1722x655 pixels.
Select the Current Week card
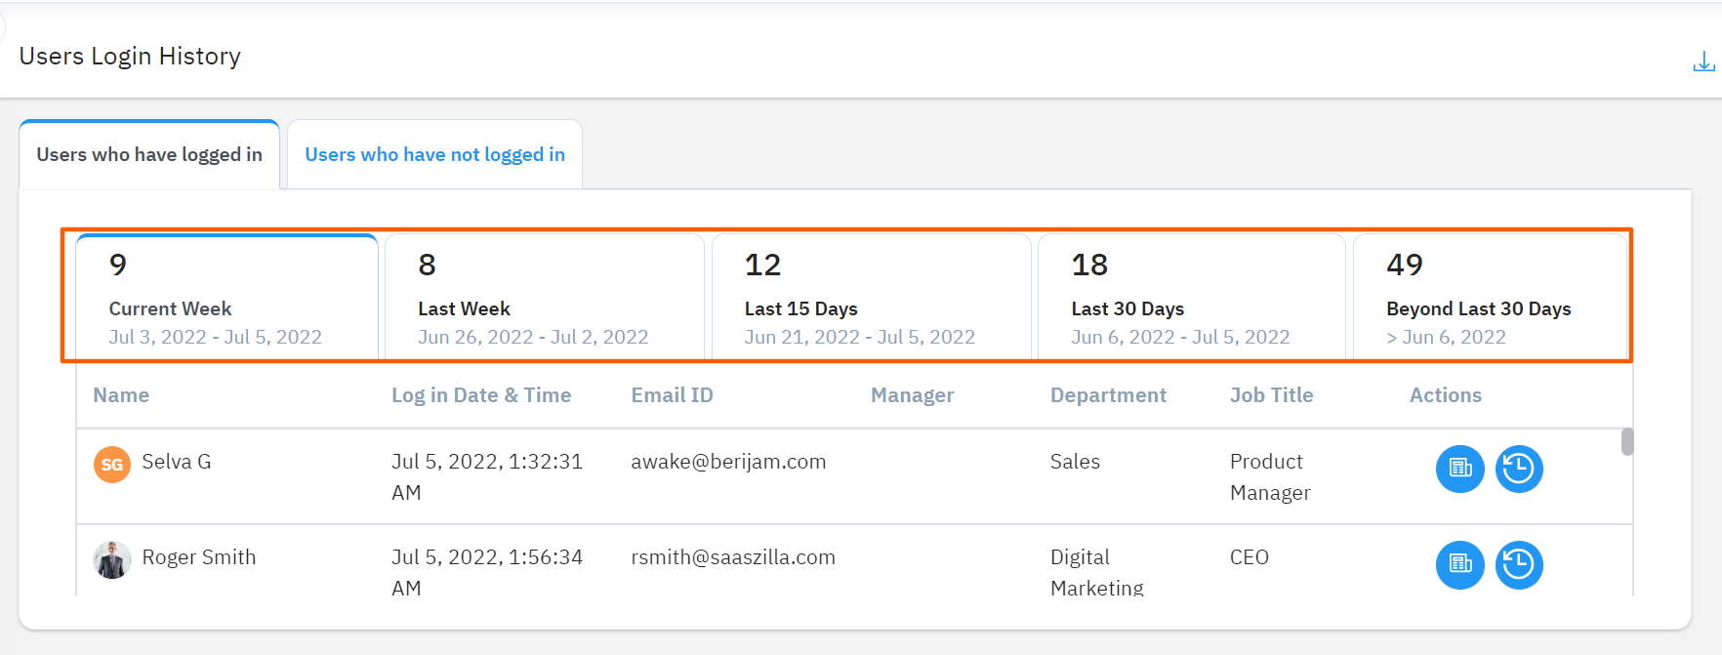226,297
